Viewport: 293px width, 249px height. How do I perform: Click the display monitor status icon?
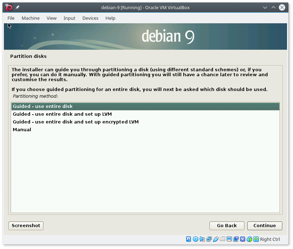coord(229,239)
